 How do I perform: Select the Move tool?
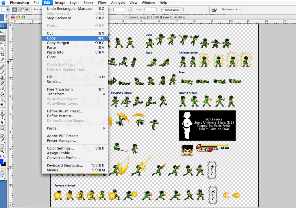click(2, 33)
